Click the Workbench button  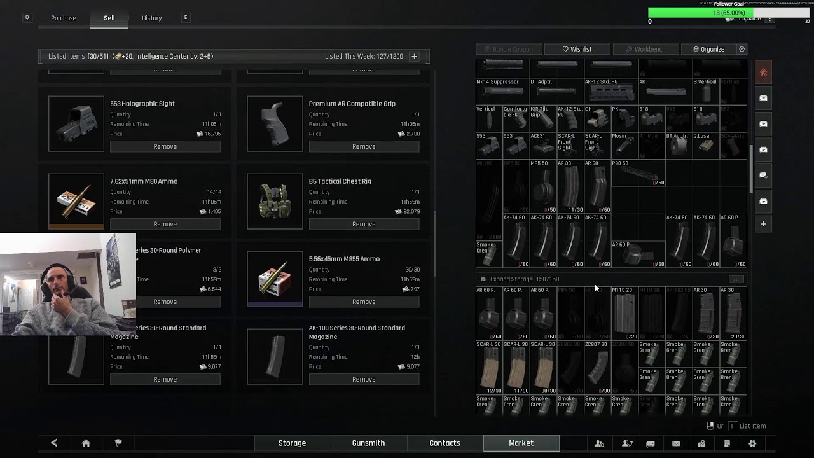tap(645, 49)
